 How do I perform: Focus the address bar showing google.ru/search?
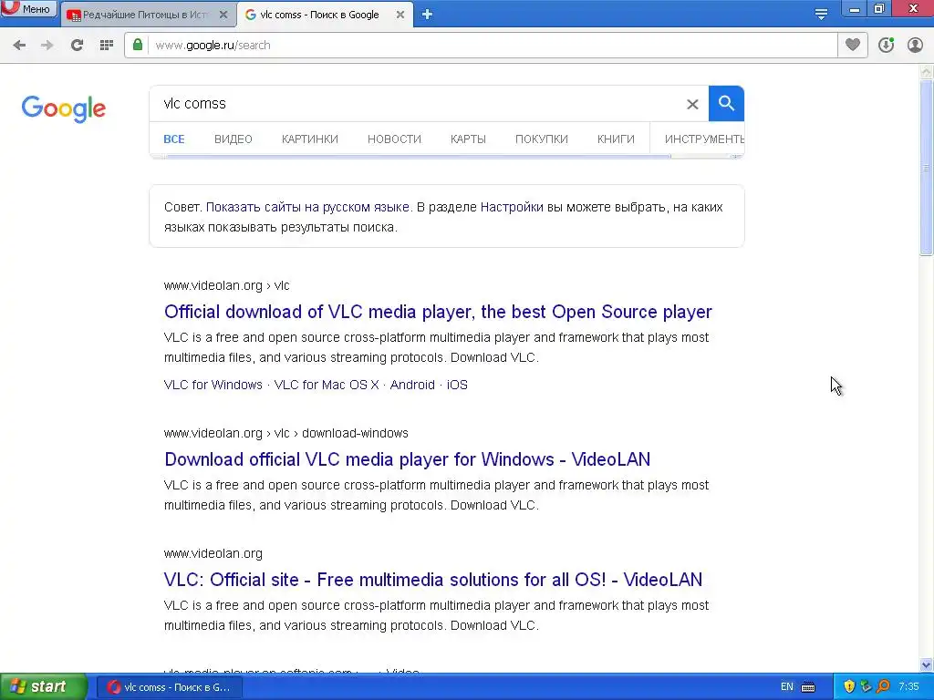(492, 46)
